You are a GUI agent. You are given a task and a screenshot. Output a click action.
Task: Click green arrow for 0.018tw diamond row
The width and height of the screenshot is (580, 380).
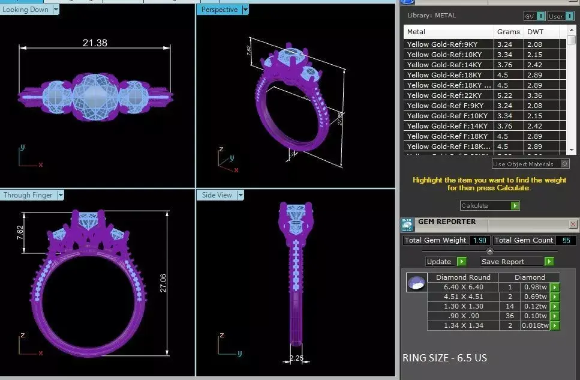tap(554, 325)
